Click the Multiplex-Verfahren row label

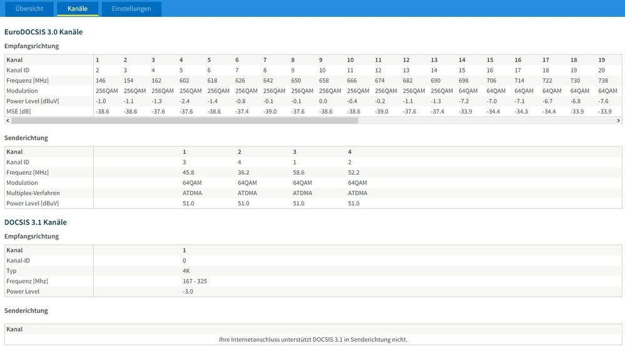(33, 193)
